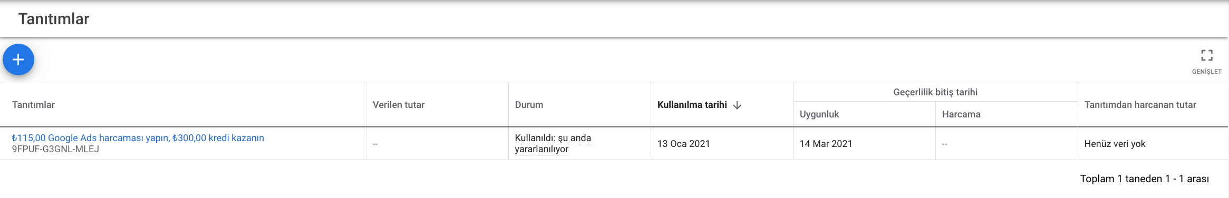Click the GENİŞLET label under expand icon
The image size is (1229, 198).
[x=1206, y=72]
